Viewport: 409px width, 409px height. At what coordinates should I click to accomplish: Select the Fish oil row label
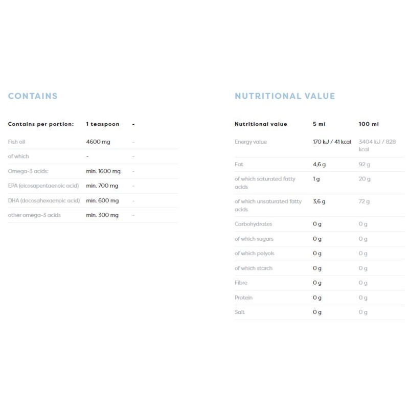(x=16, y=142)
